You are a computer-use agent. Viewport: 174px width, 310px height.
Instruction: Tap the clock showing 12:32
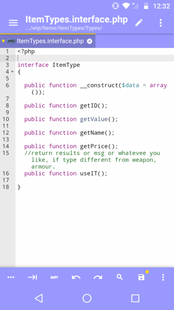[162, 6]
